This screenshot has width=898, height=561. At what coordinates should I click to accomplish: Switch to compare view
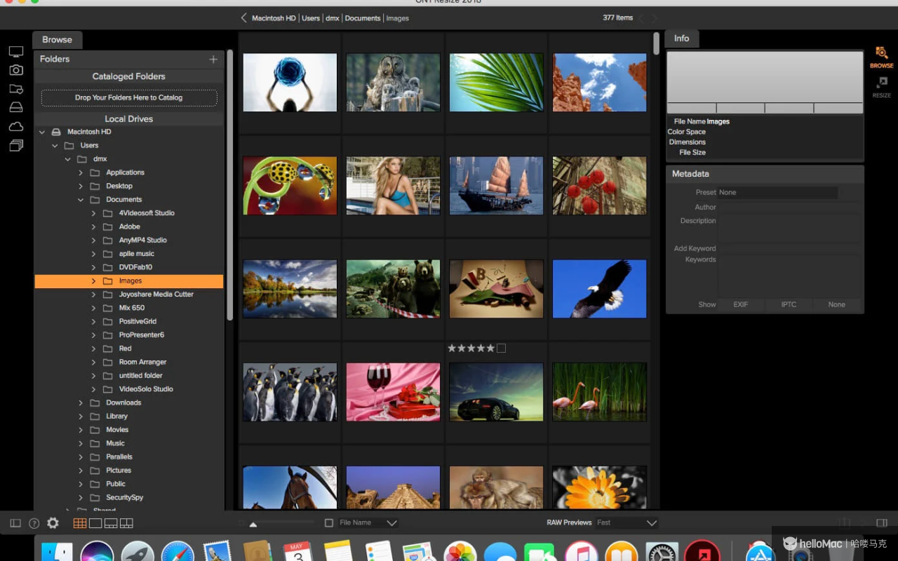[126, 523]
